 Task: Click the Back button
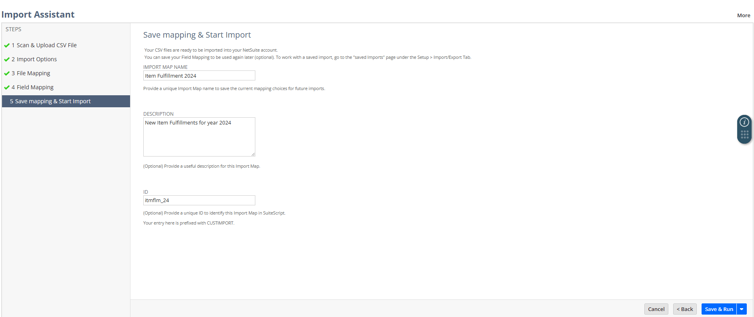[685, 309]
